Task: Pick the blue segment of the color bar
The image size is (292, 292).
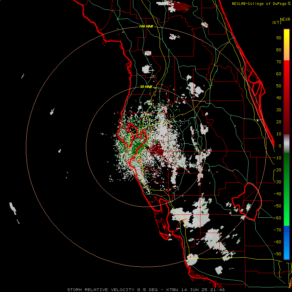Action: coord(286,242)
